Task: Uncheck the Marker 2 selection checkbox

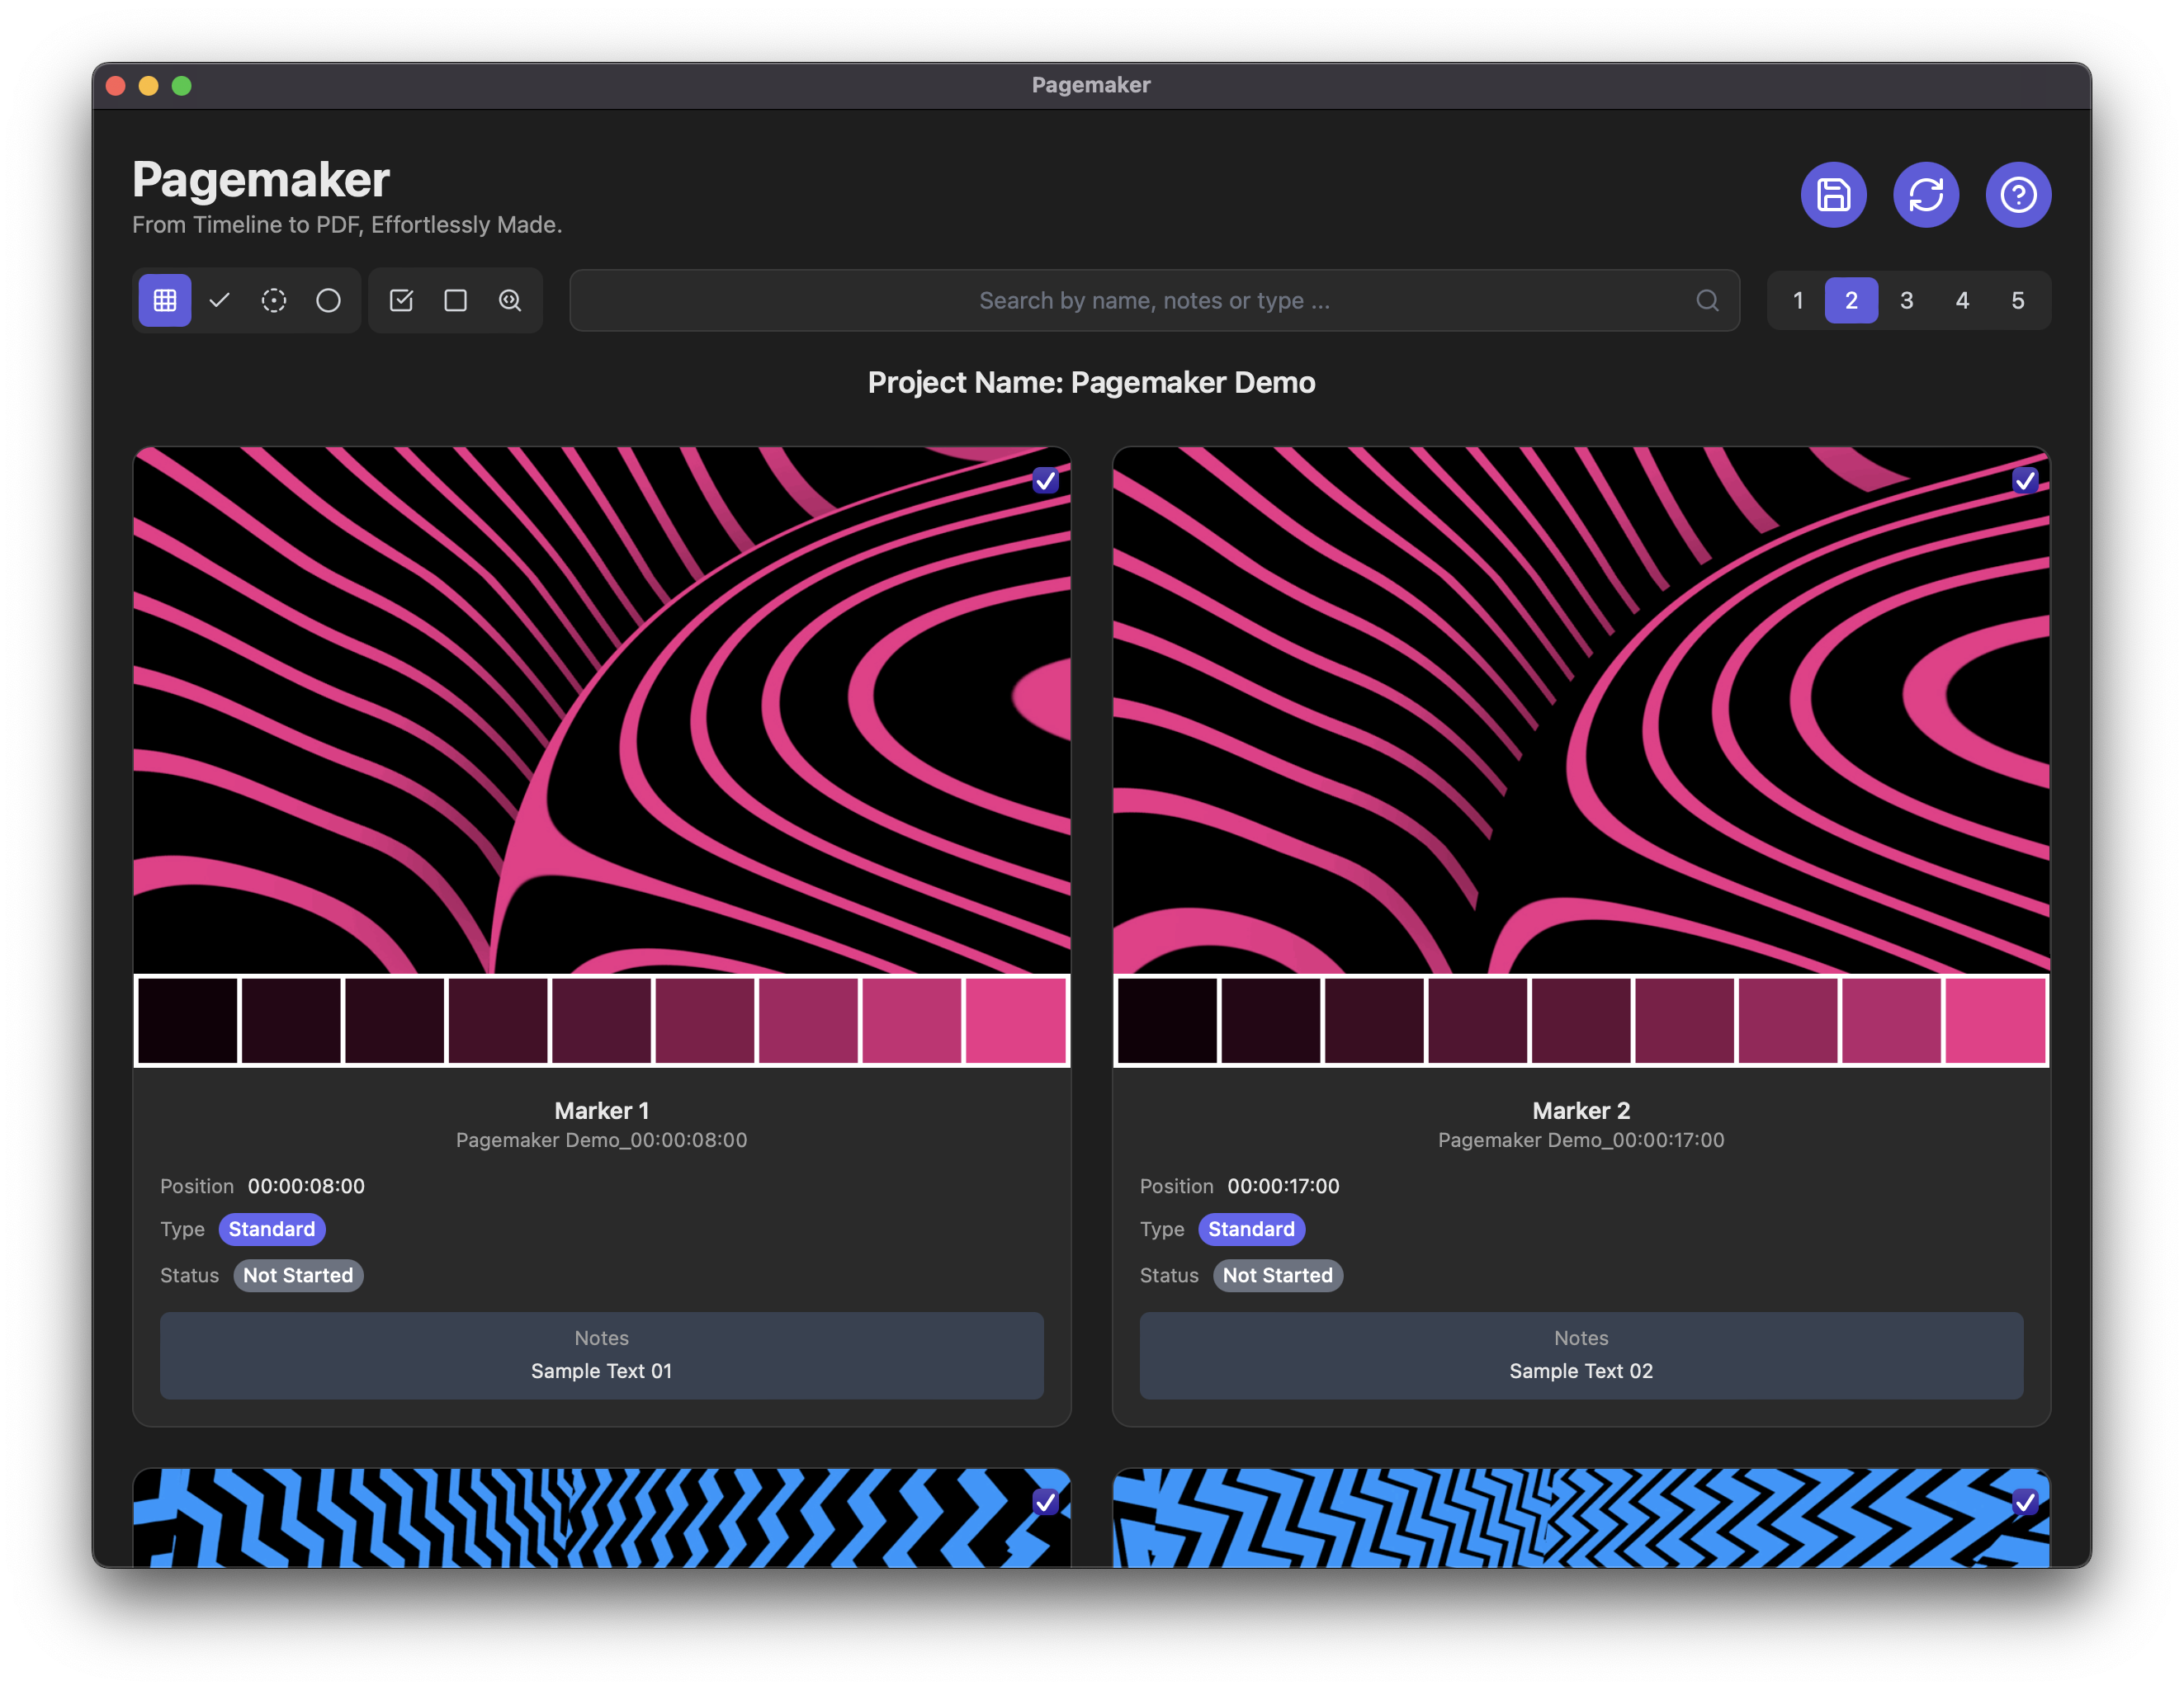Action: [x=2024, y=481]
